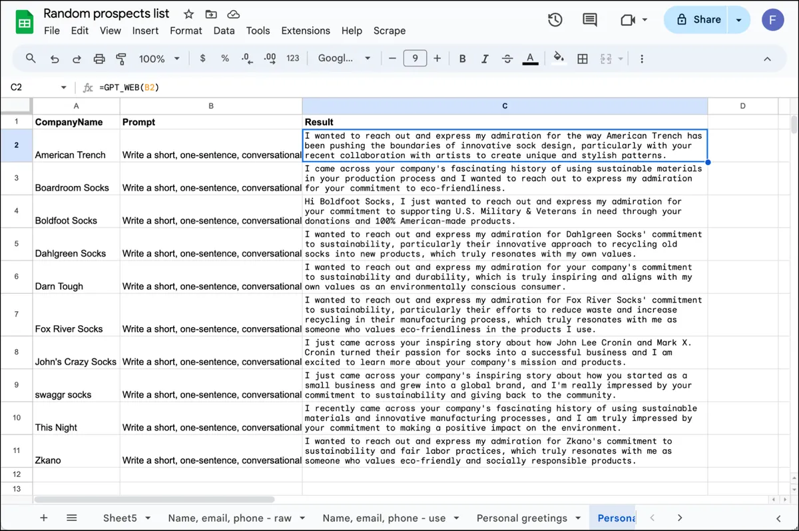Open the video call options arrow
Image resolution: width=799 pixels, height=531 pixels.
click(645, 20)
